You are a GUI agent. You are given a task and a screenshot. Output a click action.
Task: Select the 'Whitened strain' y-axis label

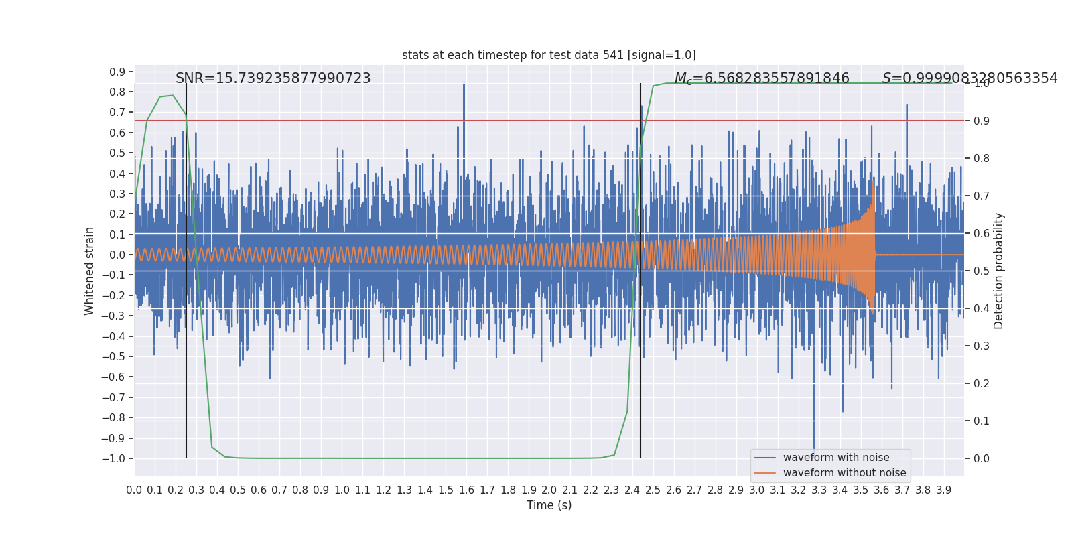coord(90,271)
